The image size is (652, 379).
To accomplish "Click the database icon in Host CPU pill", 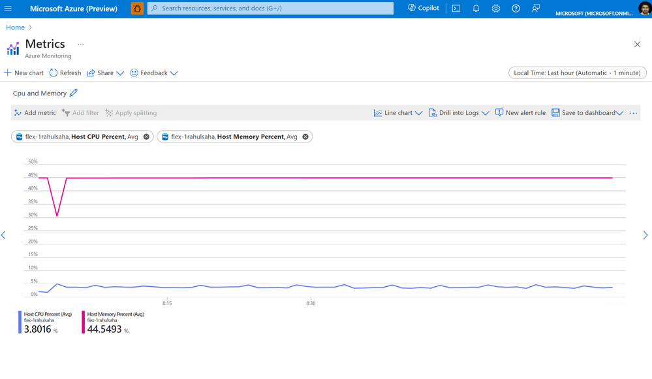I will coord(19,137).
